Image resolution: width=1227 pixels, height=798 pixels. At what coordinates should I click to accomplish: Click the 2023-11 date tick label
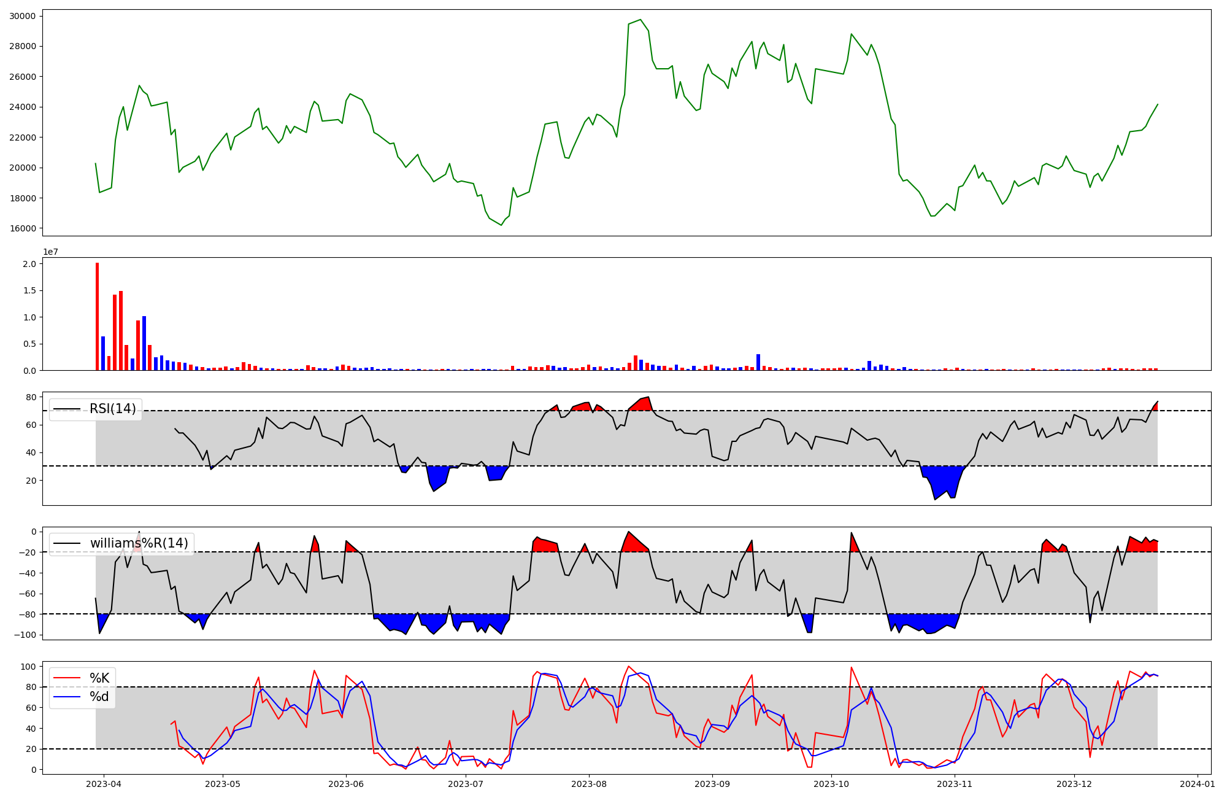coord(955,783)
